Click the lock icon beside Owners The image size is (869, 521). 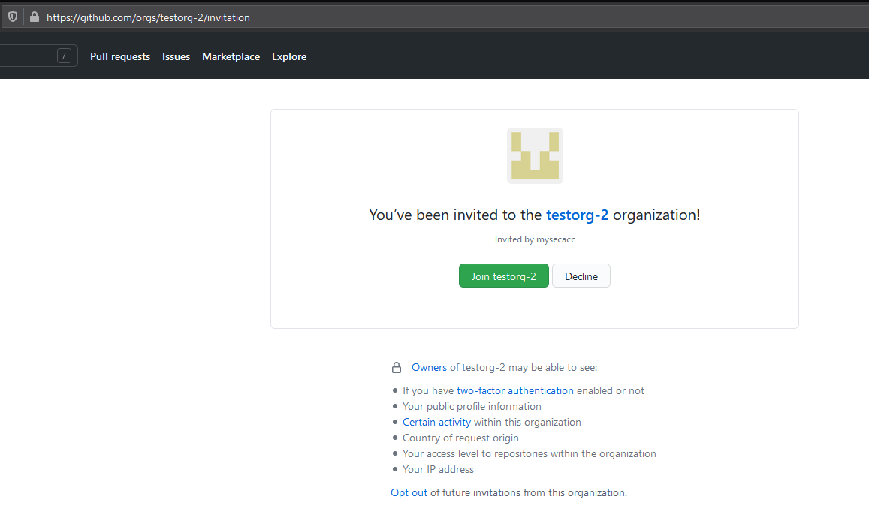[397, 368]
